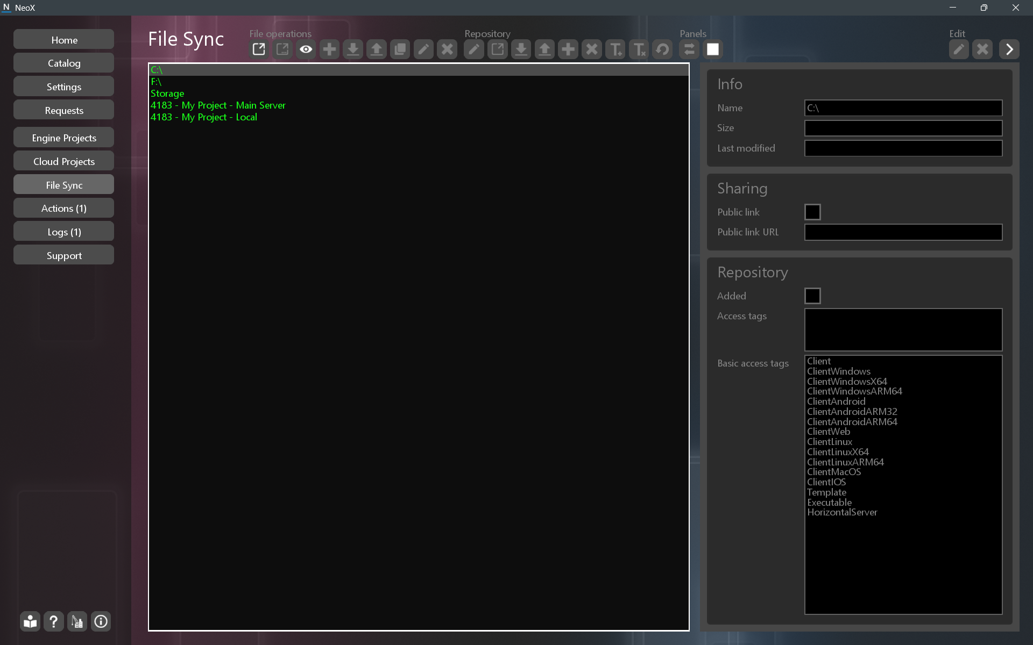Click the Engine Projects button

[64, 138]
